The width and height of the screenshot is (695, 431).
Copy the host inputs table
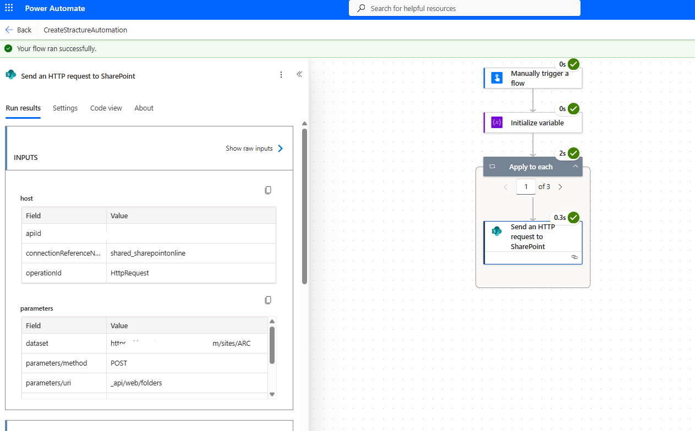[268, 190]
